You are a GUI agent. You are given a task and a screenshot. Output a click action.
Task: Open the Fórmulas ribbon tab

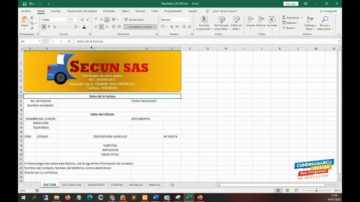coord(109,11)
